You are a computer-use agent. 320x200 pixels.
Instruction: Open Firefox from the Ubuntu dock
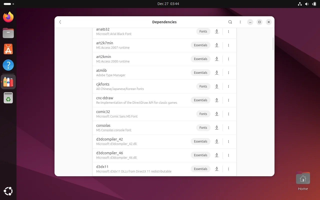[8, 17]
